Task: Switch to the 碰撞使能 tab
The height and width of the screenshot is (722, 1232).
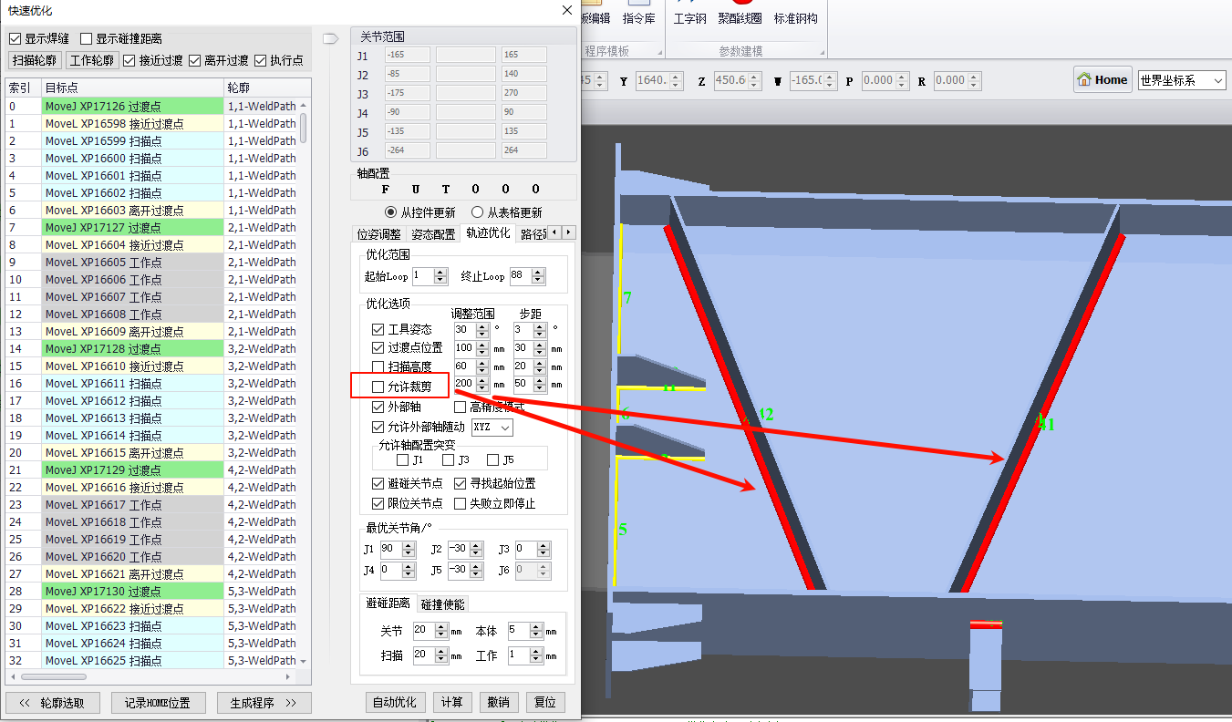Action: 442,604
